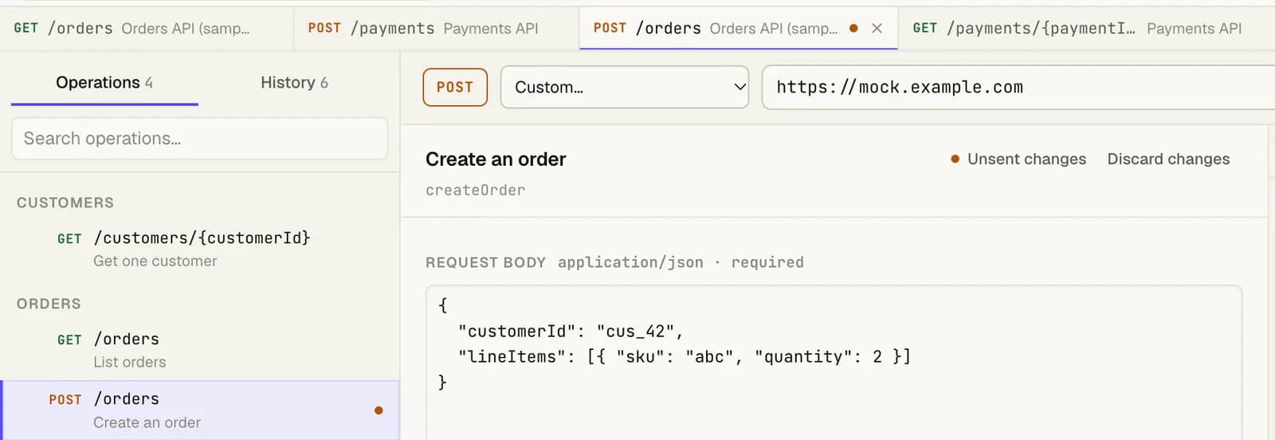Select the Operations tab
The height and width of the screenshot is (440, 1275).
point(104,83)
